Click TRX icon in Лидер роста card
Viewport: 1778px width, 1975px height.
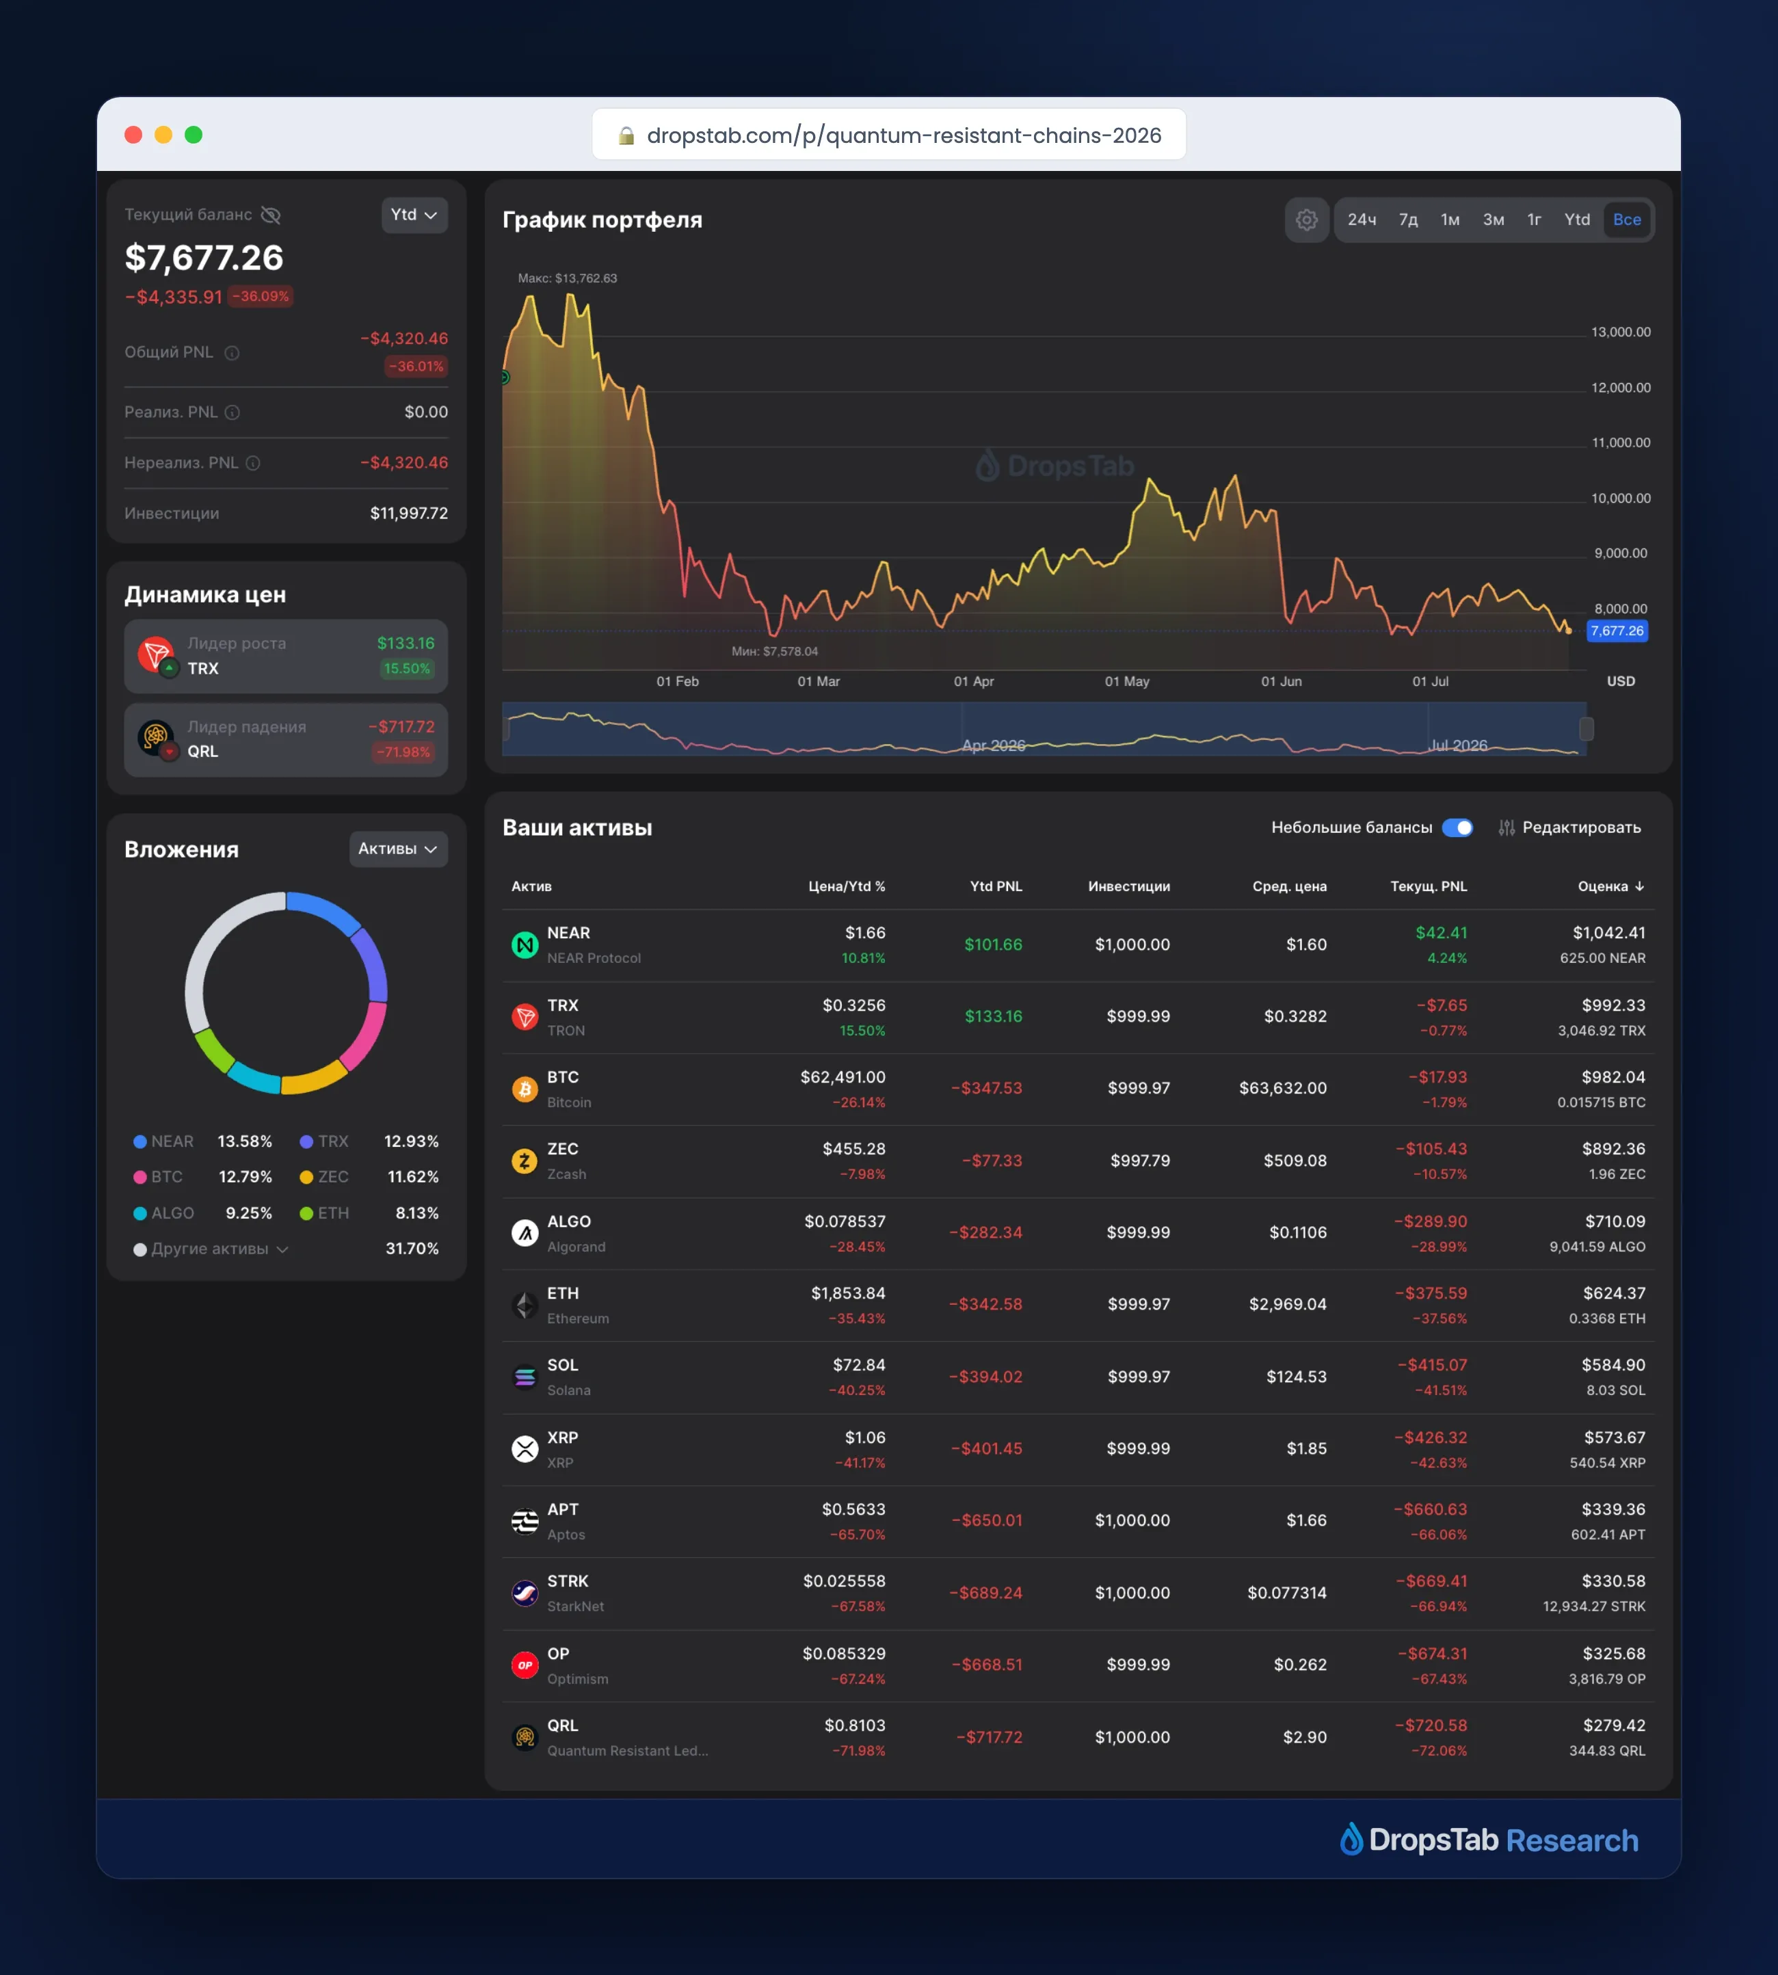157,655
